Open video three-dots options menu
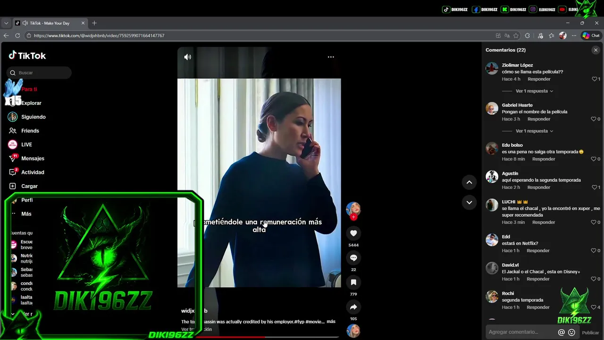The width and height of the screenshot is (604, 340). click(x=331, y=57)
